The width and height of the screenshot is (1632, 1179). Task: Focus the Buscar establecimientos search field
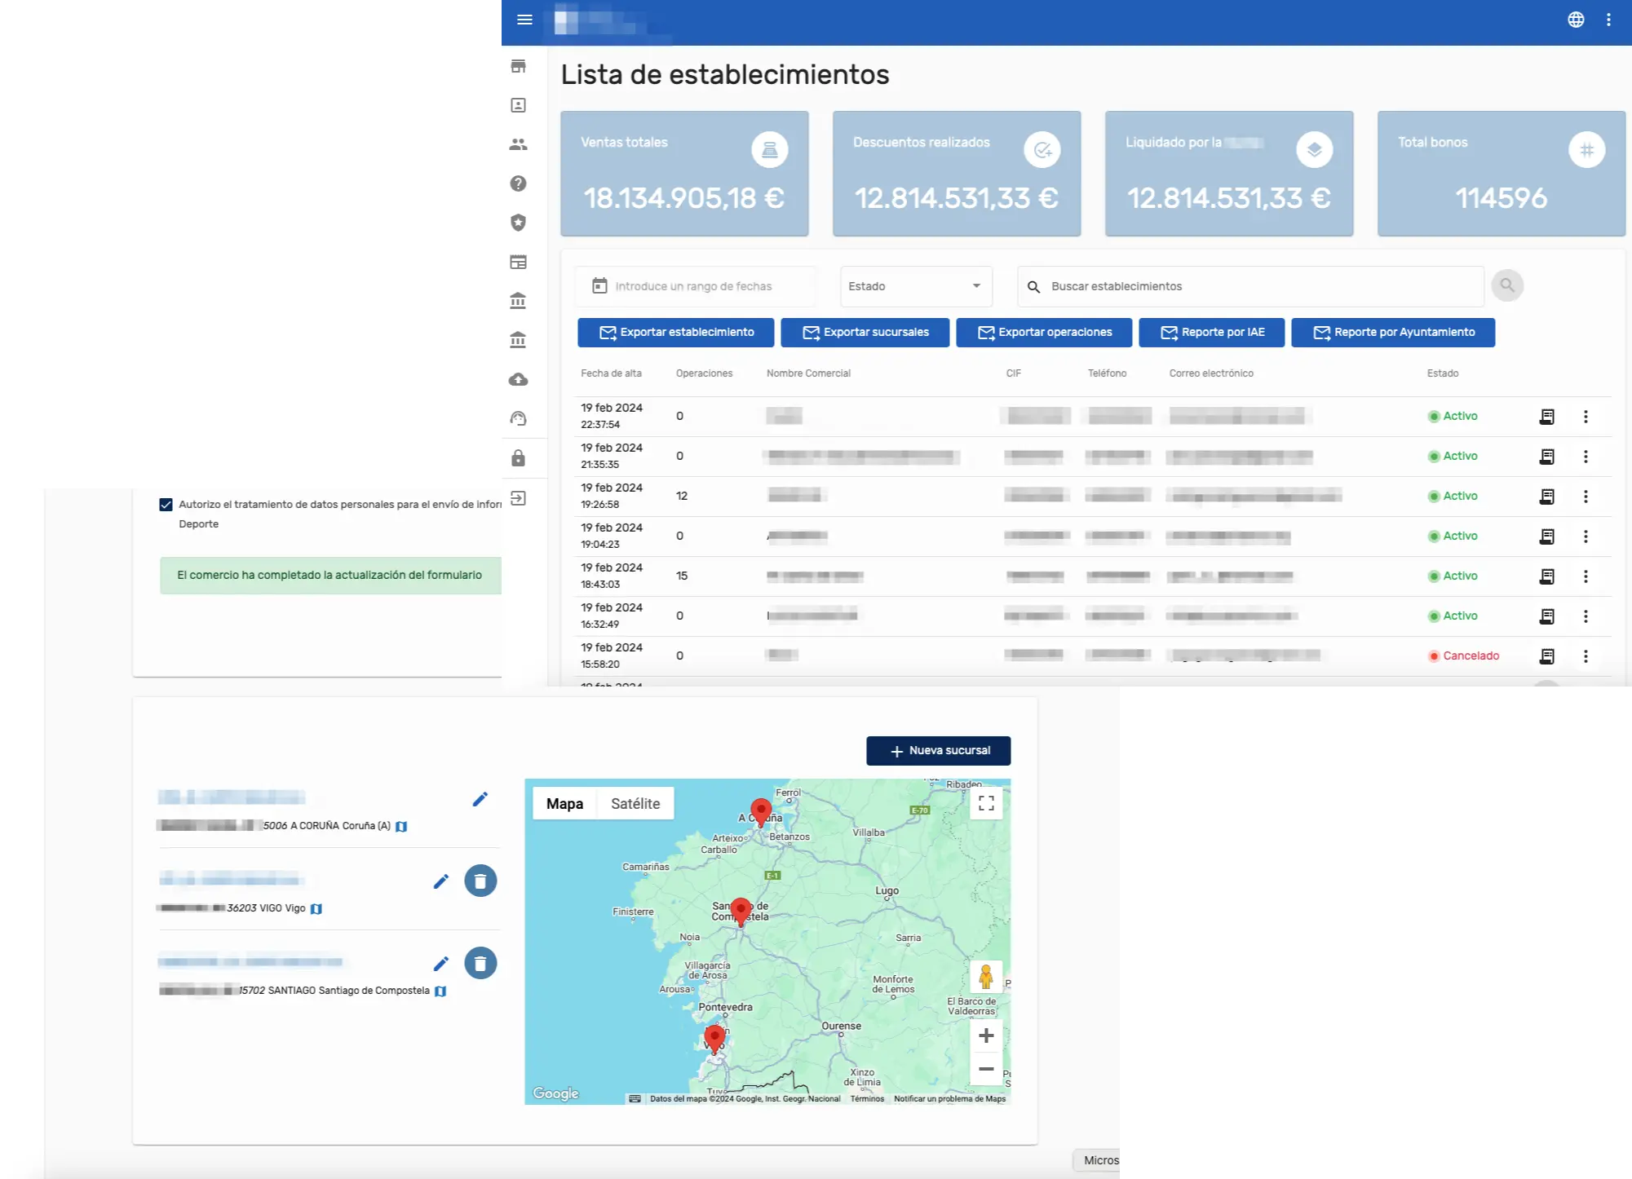click(1251, 286)
